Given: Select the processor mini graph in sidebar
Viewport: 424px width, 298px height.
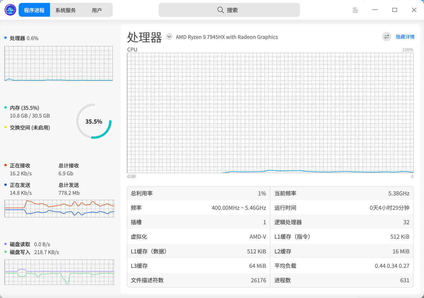Looking at the screenshot, I should coord(59,64).
